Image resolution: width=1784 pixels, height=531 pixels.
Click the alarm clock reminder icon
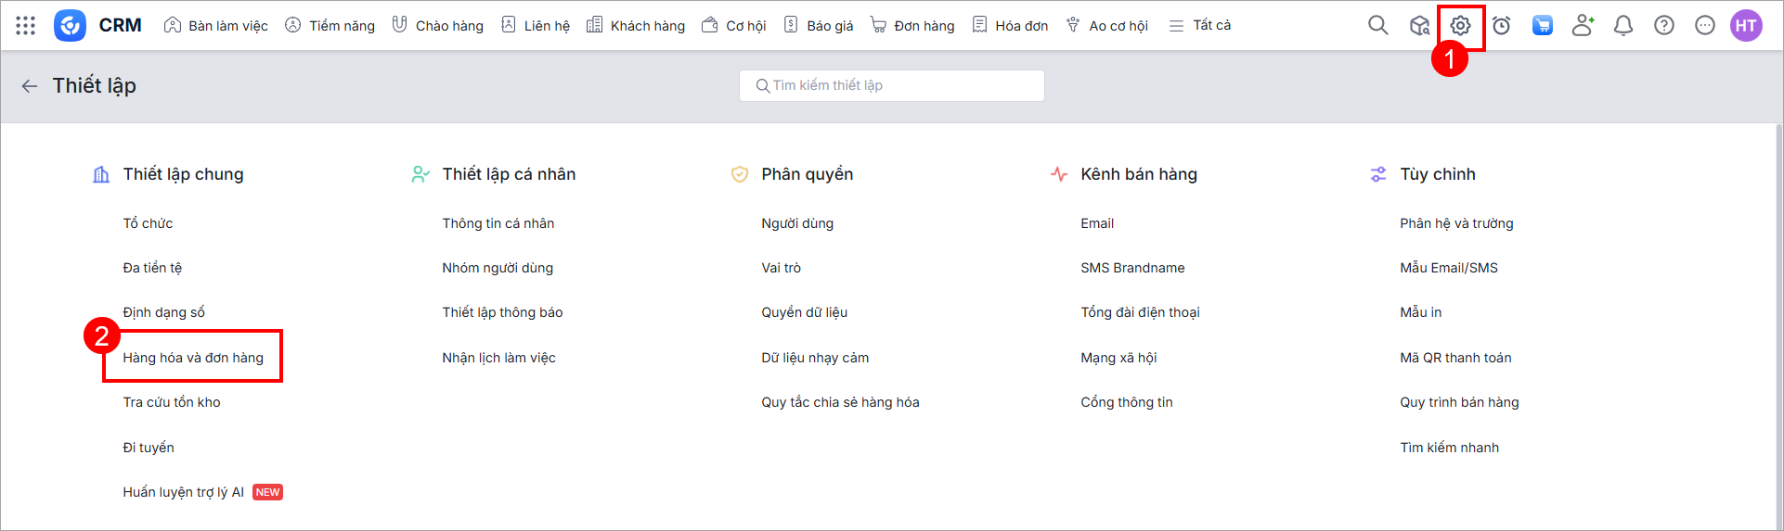coord(1501,26)
